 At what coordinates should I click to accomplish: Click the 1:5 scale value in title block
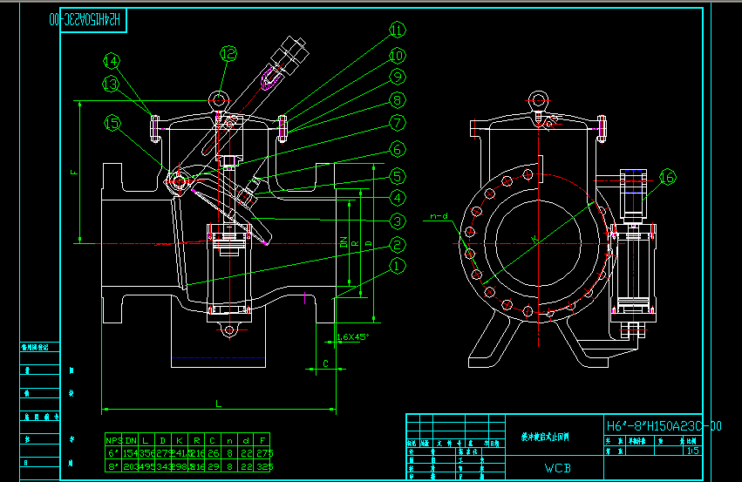point(693,450)
